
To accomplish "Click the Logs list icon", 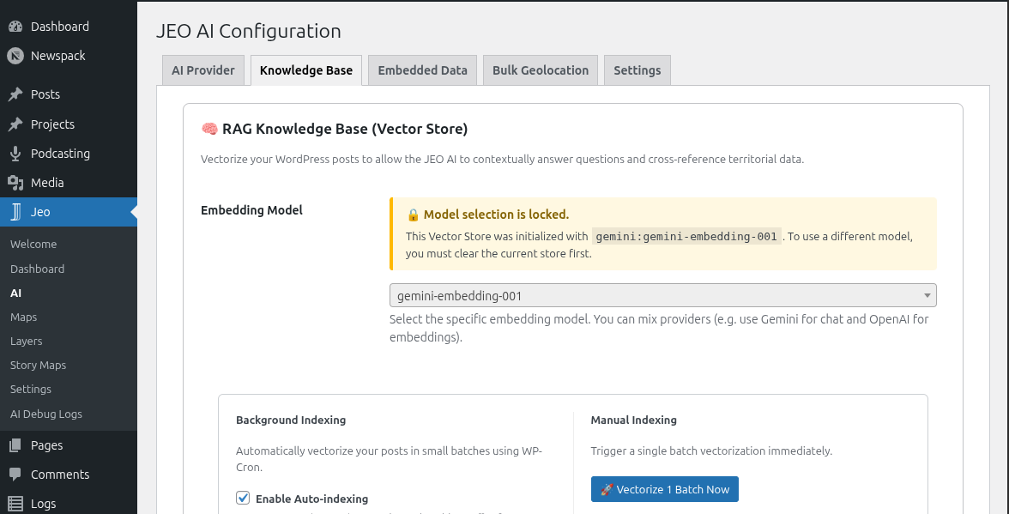I will click(15, 504).
